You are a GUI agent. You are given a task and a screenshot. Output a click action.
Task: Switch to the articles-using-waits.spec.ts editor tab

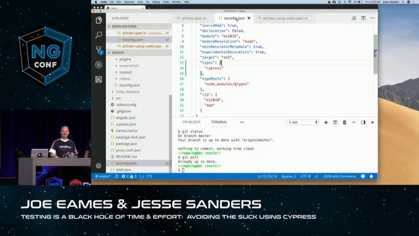[x=284, y=18]
